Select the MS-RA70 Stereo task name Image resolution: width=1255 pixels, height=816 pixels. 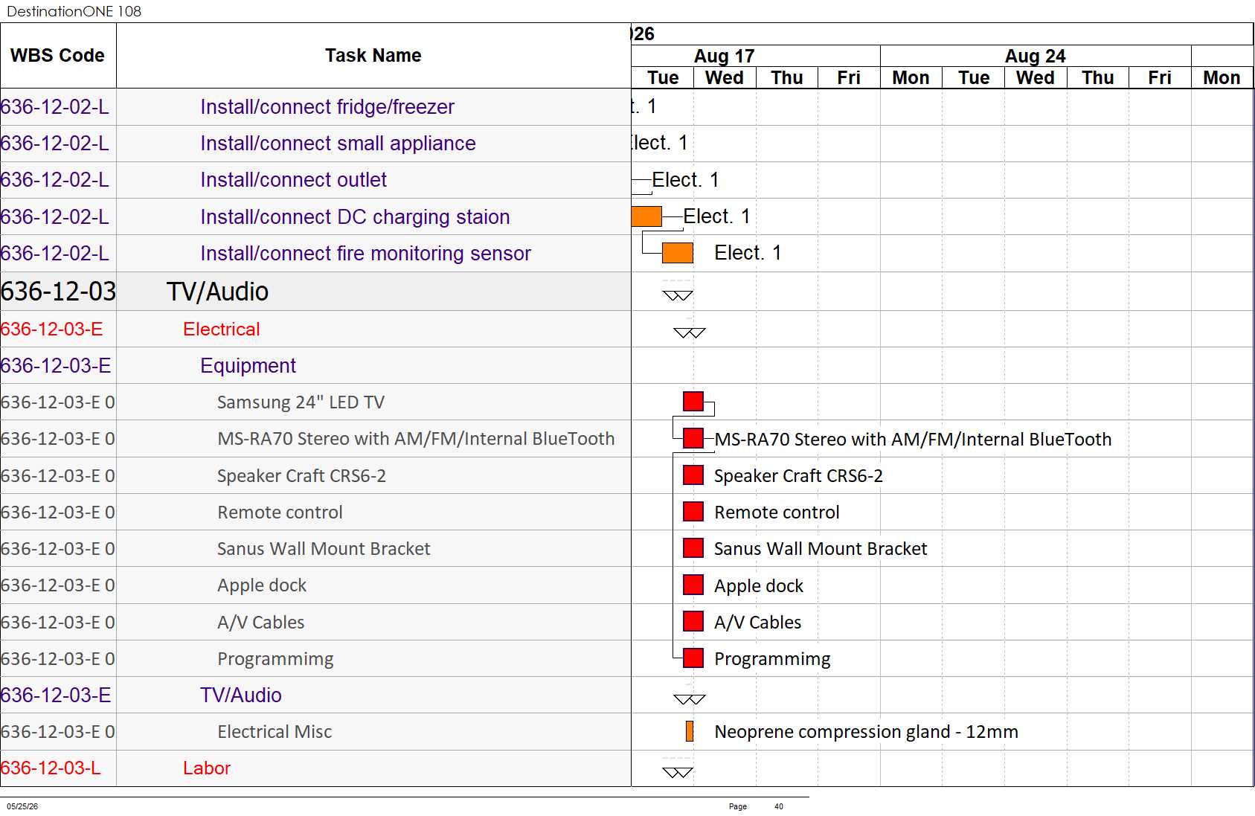(416, 439)
